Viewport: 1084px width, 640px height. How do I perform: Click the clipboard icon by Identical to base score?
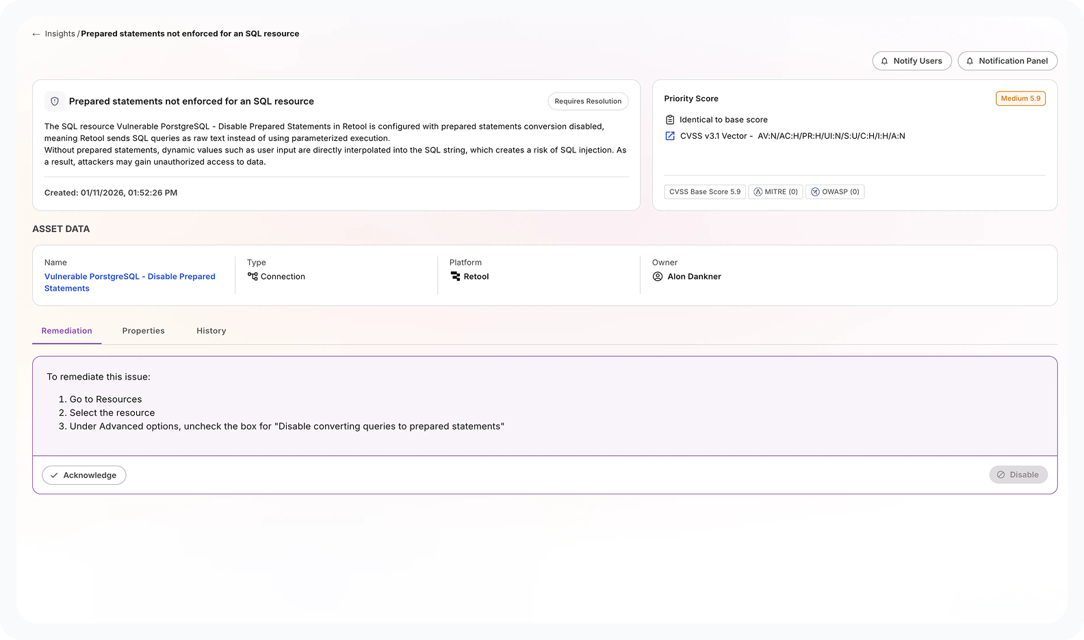point(670,120)
